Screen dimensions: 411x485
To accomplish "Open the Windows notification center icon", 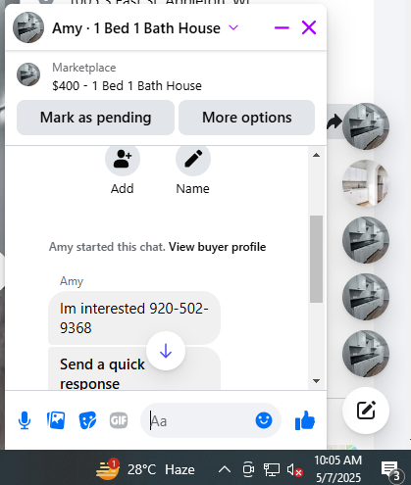I will pos(390,470).
